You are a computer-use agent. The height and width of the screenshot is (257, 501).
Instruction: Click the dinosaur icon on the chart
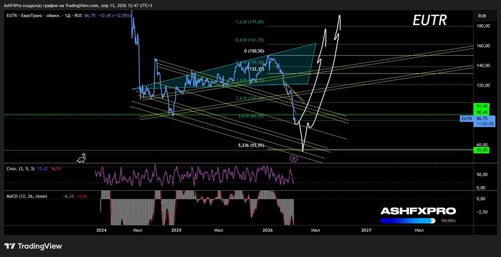pos(81,158)
